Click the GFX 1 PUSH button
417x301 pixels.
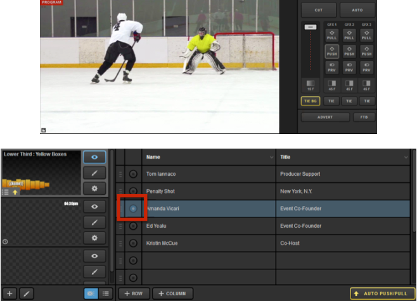click(x=331, y=51)
